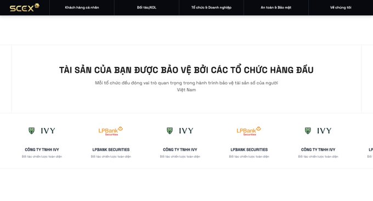373x201 pixels.
Task: Open the Đối tác/KOL menu
Action: [146, 8]
